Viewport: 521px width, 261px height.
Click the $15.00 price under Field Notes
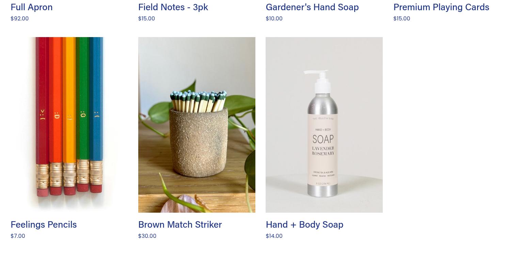[x=146, y=18]
